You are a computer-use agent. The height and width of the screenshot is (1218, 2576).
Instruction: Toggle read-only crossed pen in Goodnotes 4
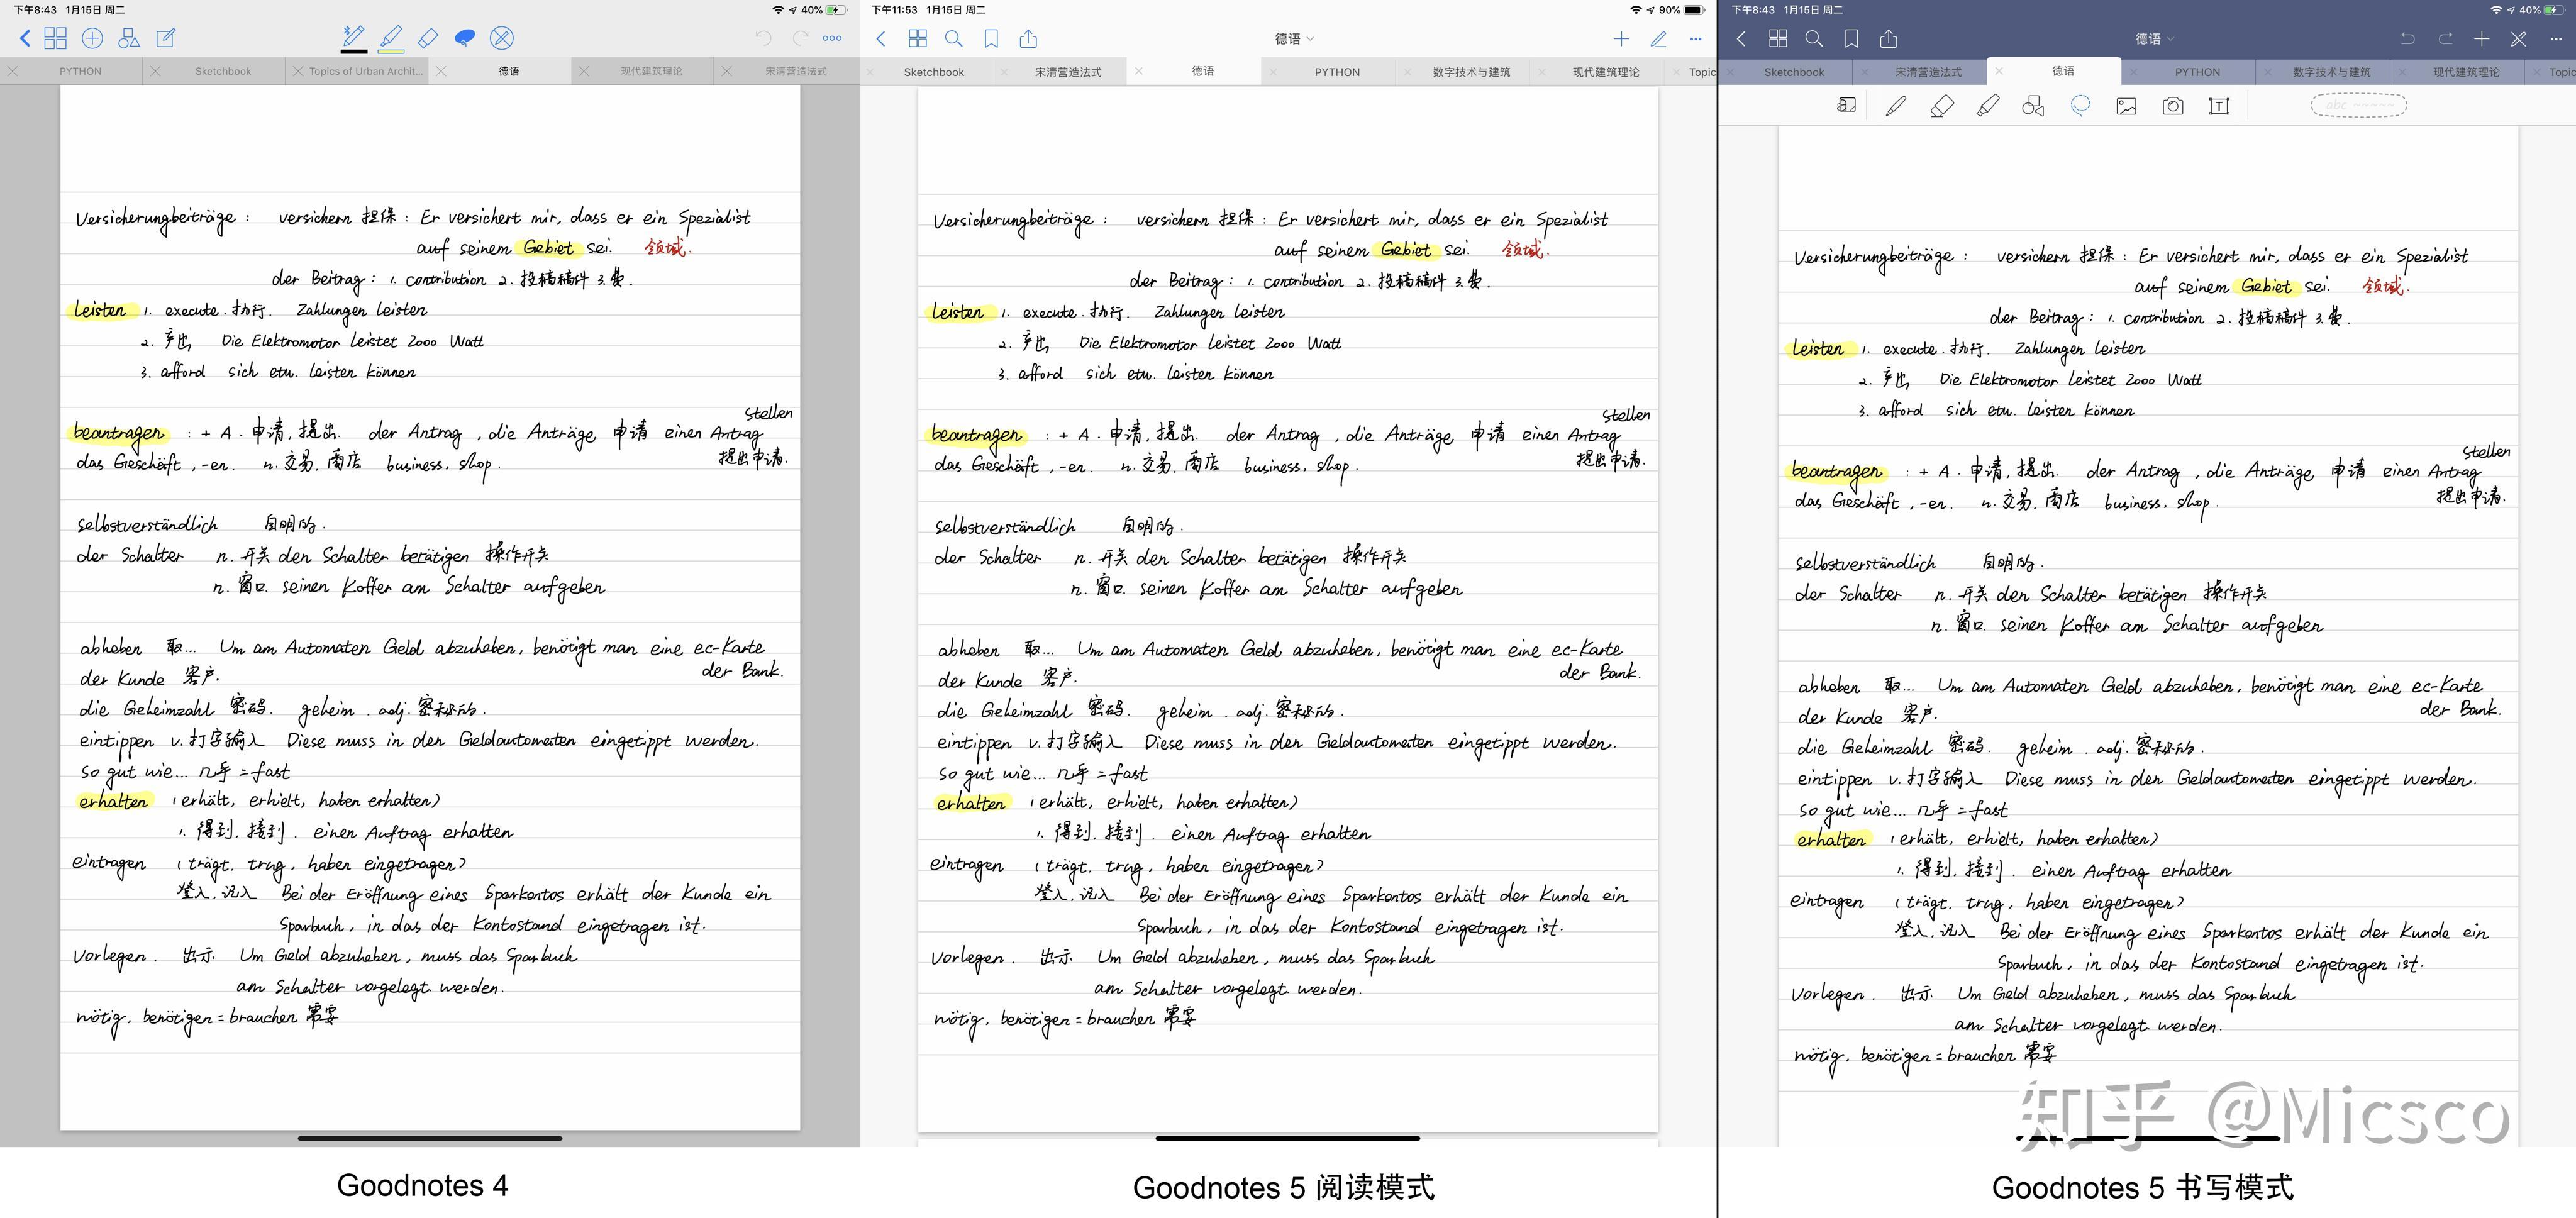point(502,38)
